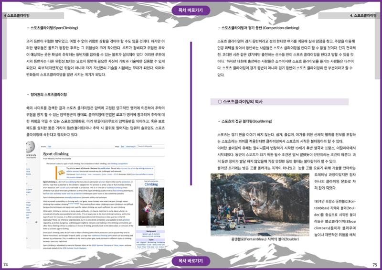Click the bottom 목차 바로가기 button

click(191, 261)
